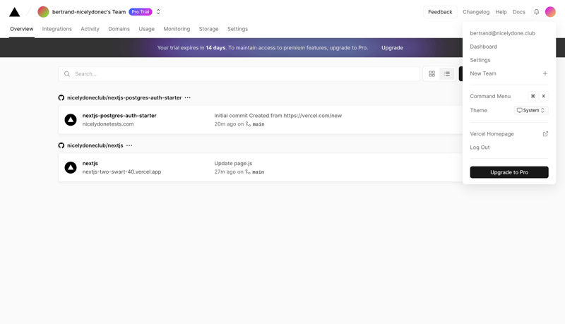Switch to the Usage tab

(147, 29)
